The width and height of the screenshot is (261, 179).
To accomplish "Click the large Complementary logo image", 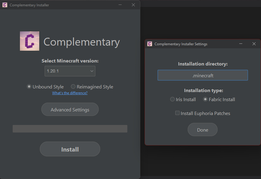I will (29, 41).
